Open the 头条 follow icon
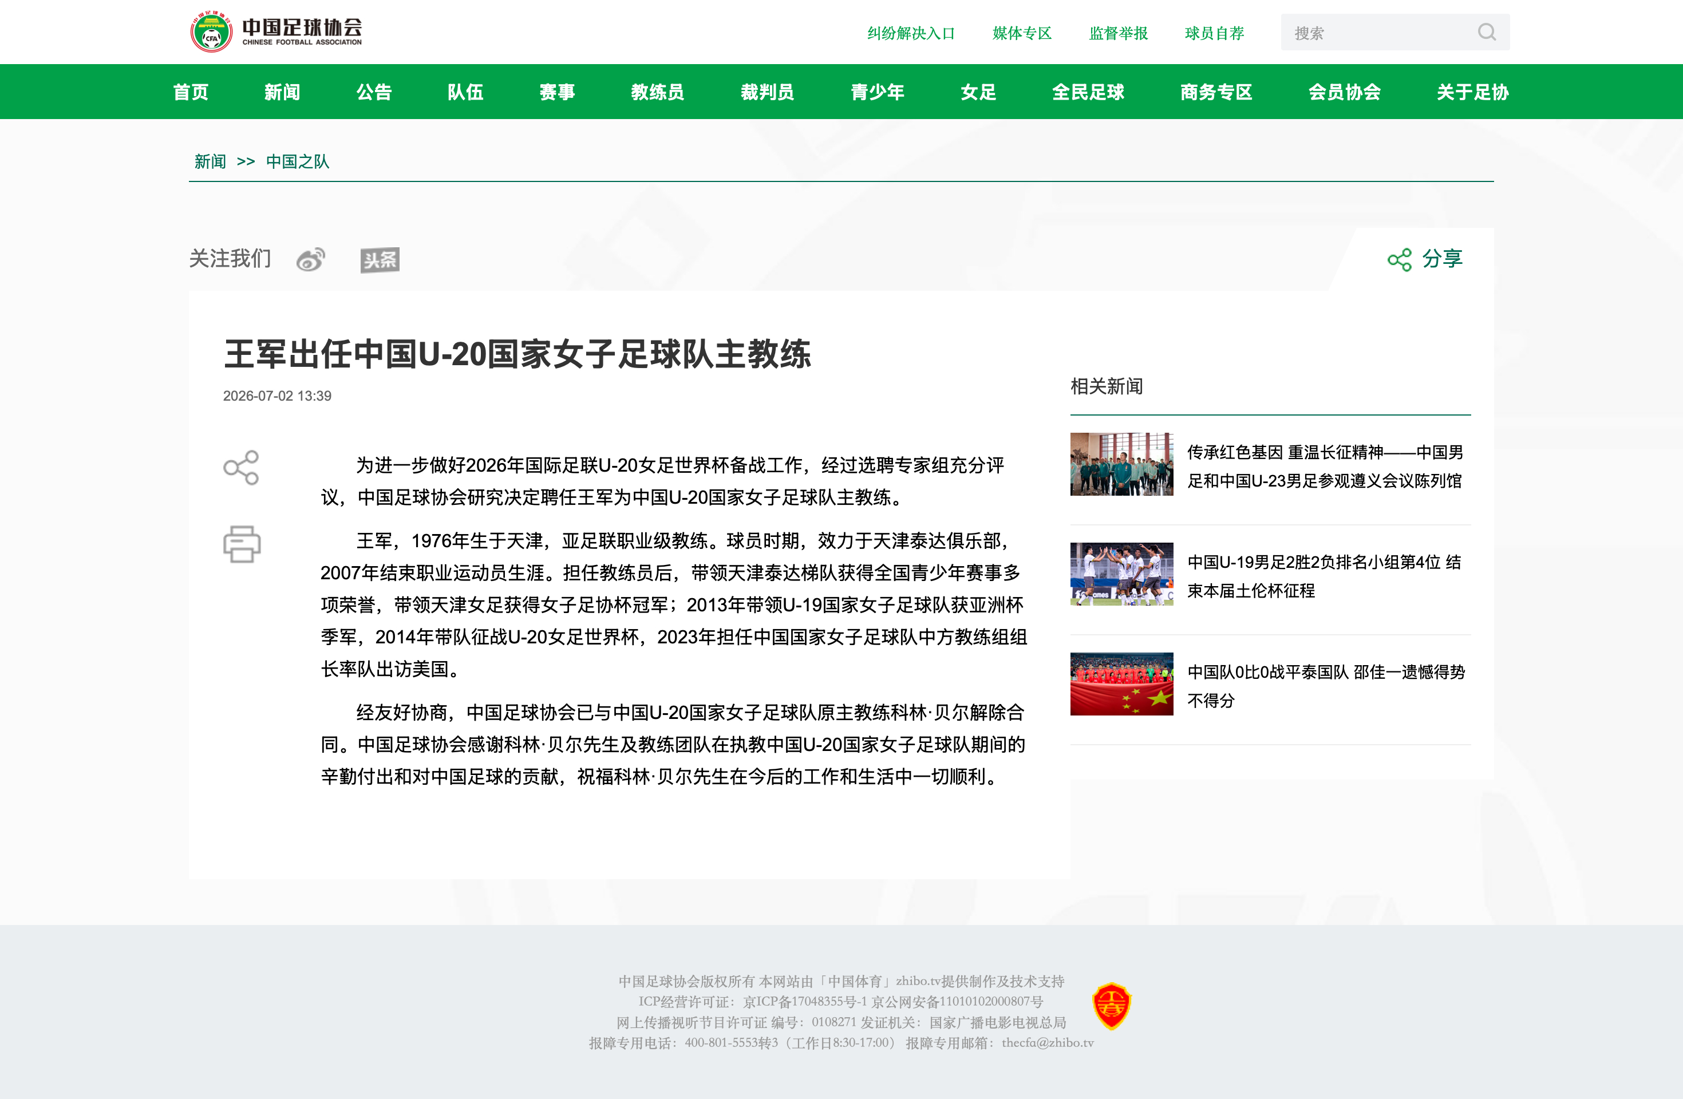This screenshot has width=1683, height=1099. [380, 259]
